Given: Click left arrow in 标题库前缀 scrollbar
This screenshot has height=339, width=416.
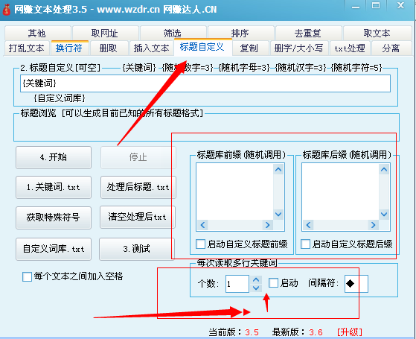Looking at the screenshot, I should pos(202,225).
